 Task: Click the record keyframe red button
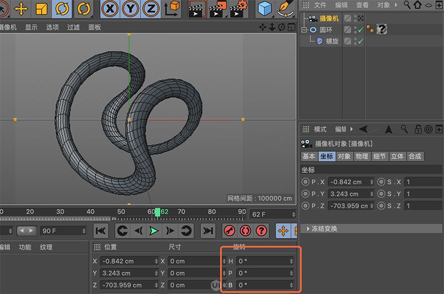[229, 230]
